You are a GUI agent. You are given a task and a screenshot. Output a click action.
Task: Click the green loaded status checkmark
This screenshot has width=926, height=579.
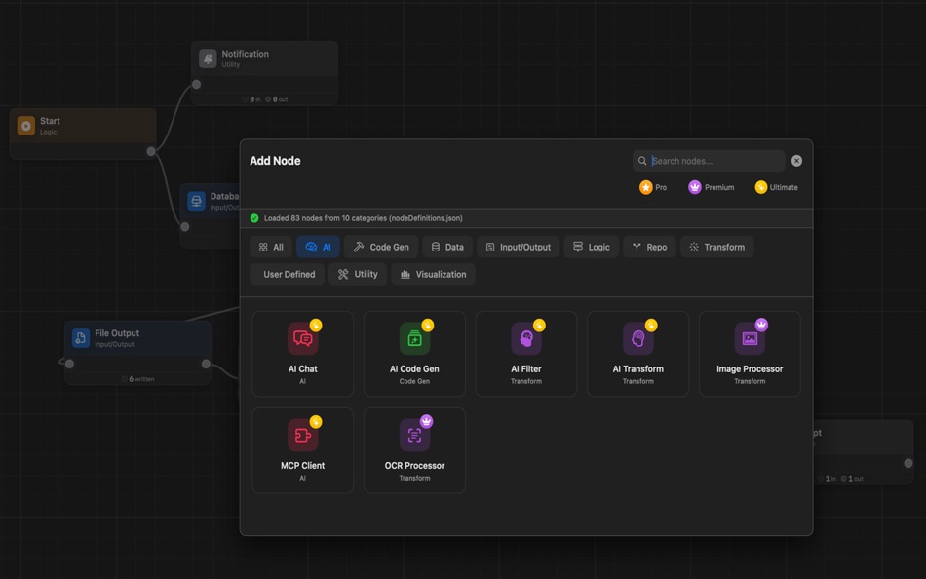click(254, 218)
